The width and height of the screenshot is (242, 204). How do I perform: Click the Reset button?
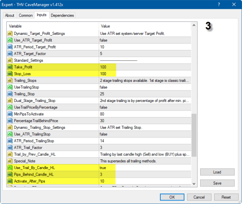[226, 197]
